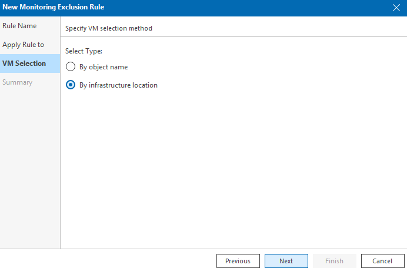Go back with the Previous button
Image resolution: width=407 pixels, height=268 pixels.
(238, 261)
